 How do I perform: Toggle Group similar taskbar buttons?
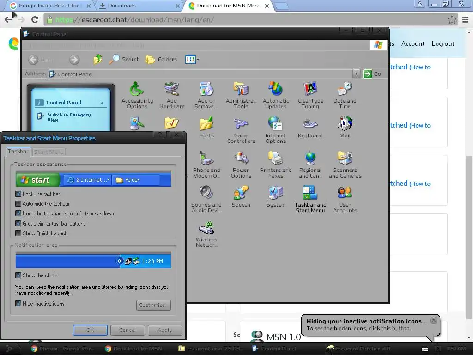[x=18, y=223]
